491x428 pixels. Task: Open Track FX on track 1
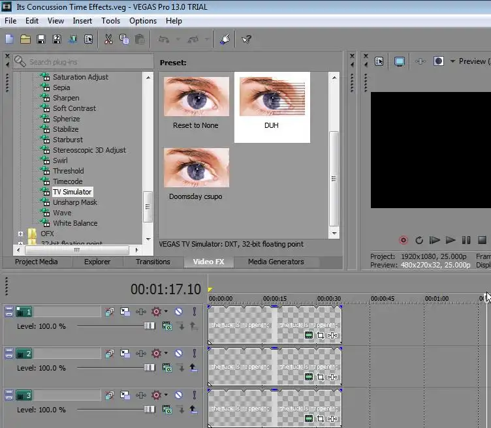140,312
